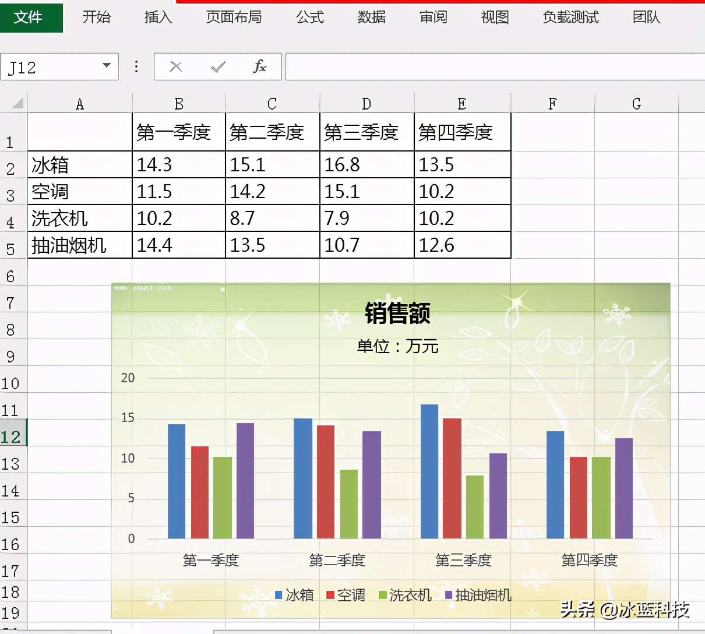Select the chart title 销售额
This screenshot has height=634, width=705.
point(397,313)
